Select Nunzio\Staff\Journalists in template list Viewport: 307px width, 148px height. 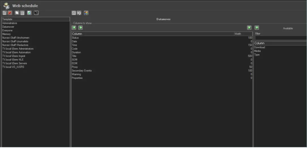(15, 41)
